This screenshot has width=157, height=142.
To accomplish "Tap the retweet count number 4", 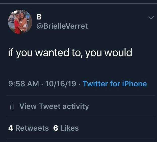I will tap(11, 128).
